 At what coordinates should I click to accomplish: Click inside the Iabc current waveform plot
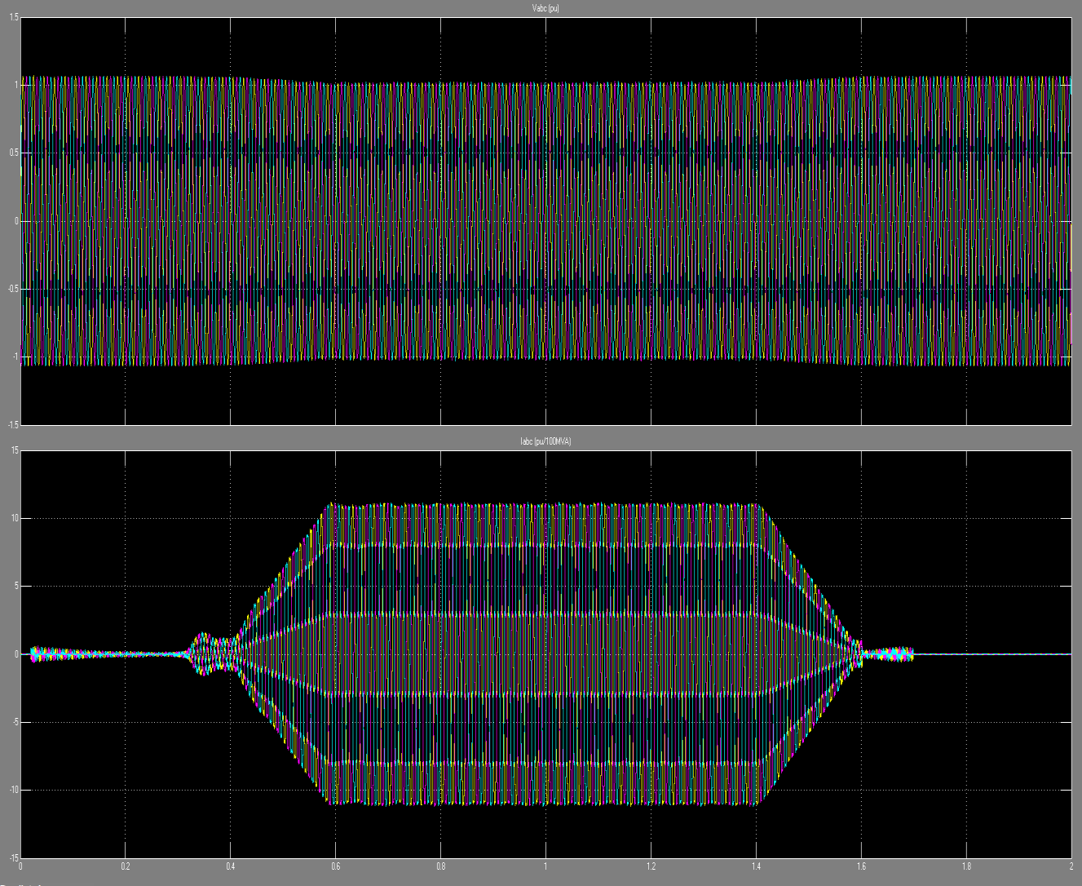click(x=545, y=653)
